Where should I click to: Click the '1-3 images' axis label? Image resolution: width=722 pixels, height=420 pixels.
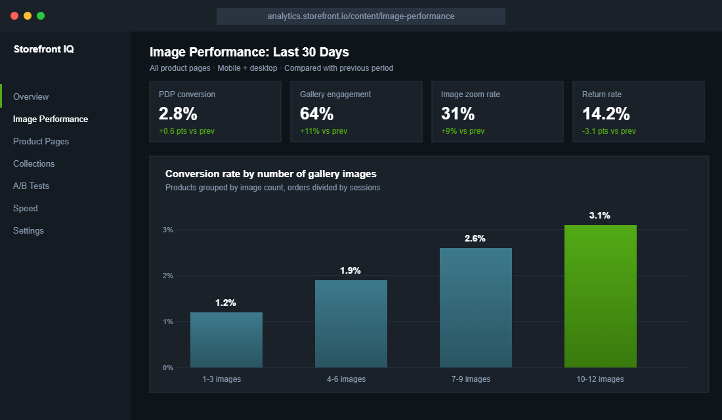coord(221,379)
